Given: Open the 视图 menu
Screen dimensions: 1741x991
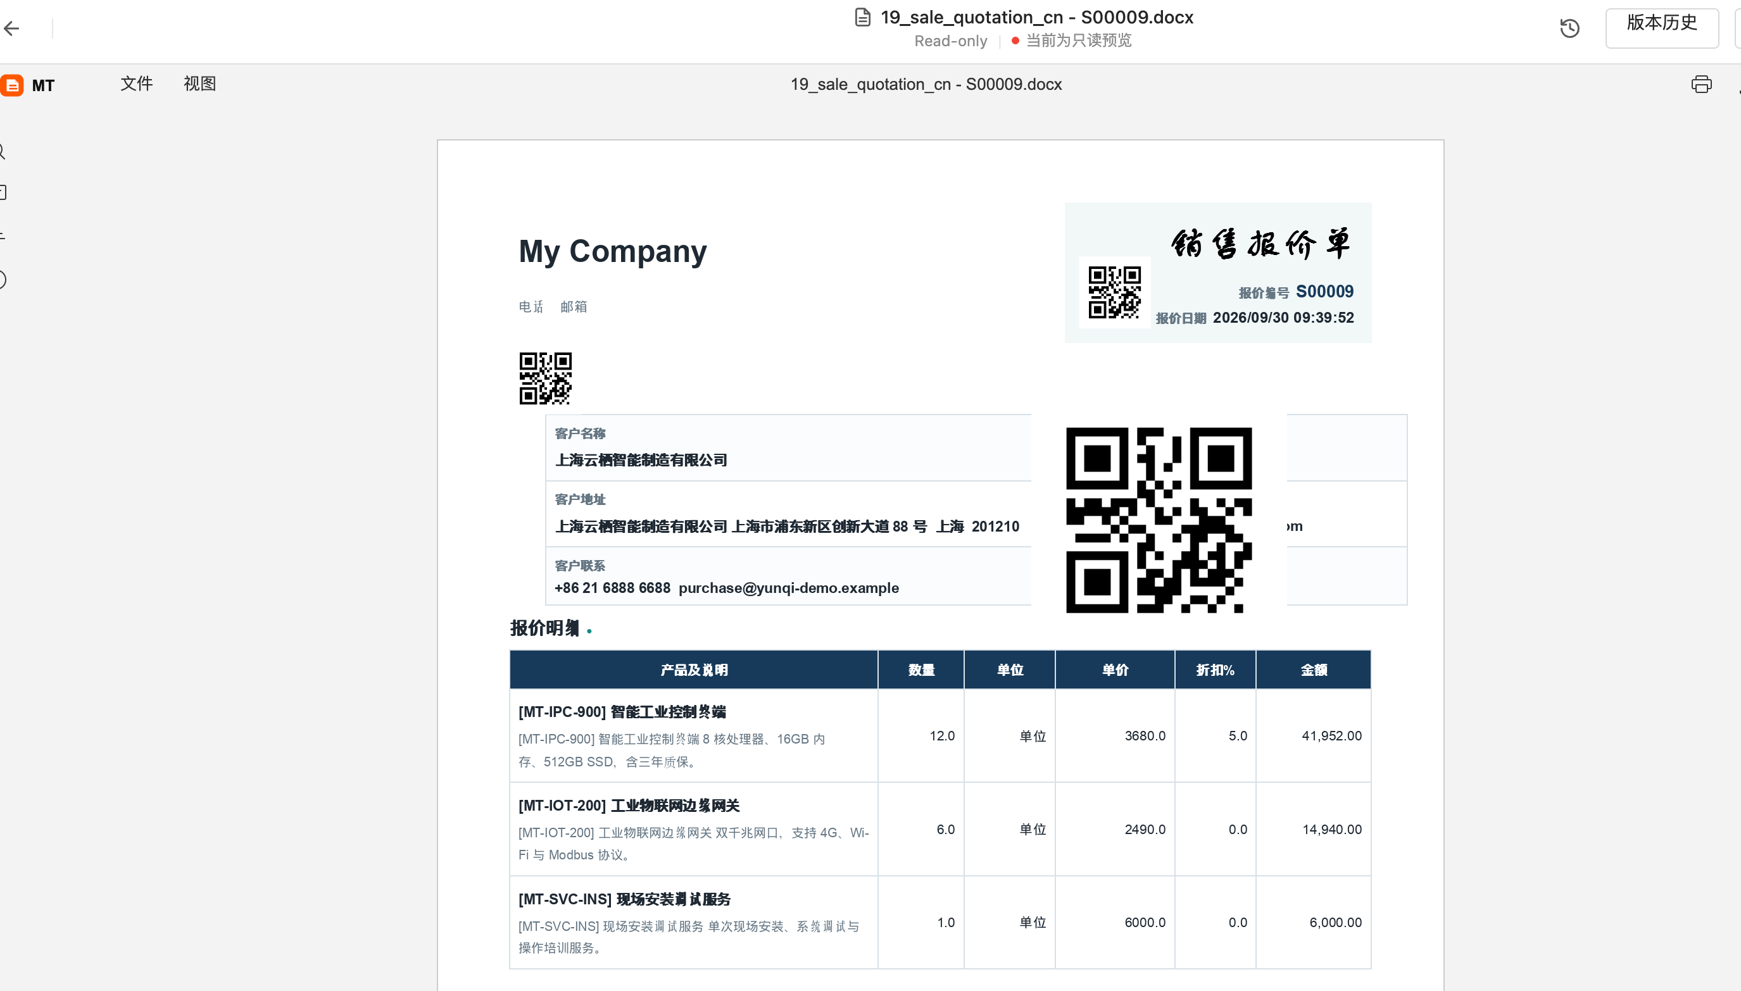Looking at the screenshot, I should (199, 84).
